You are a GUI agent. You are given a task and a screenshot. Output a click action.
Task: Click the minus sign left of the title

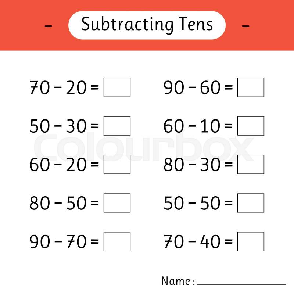(48, 26)
